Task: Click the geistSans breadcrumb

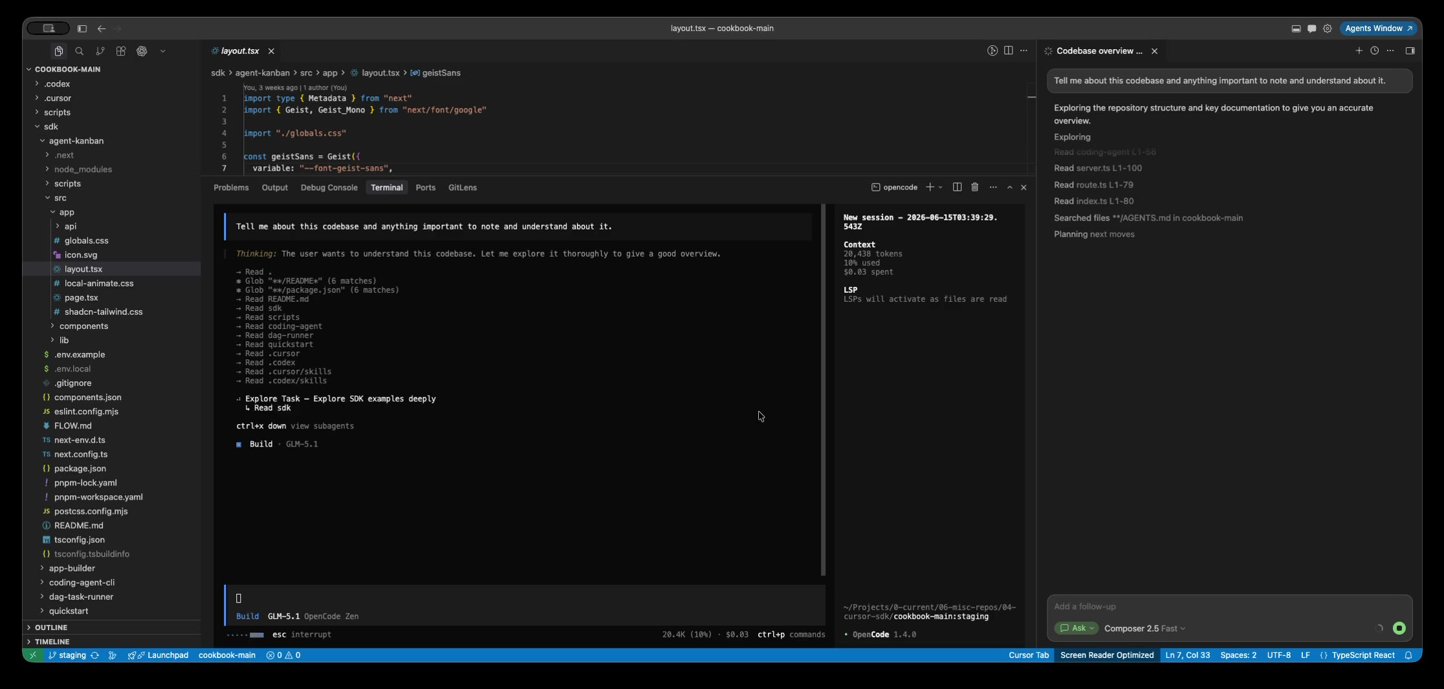Action: click(x=441, y=73)
